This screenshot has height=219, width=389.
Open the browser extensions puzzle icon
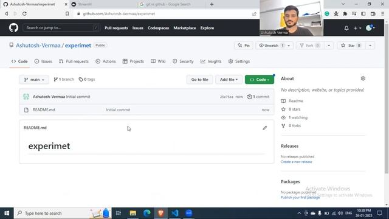tap(345, 13)
